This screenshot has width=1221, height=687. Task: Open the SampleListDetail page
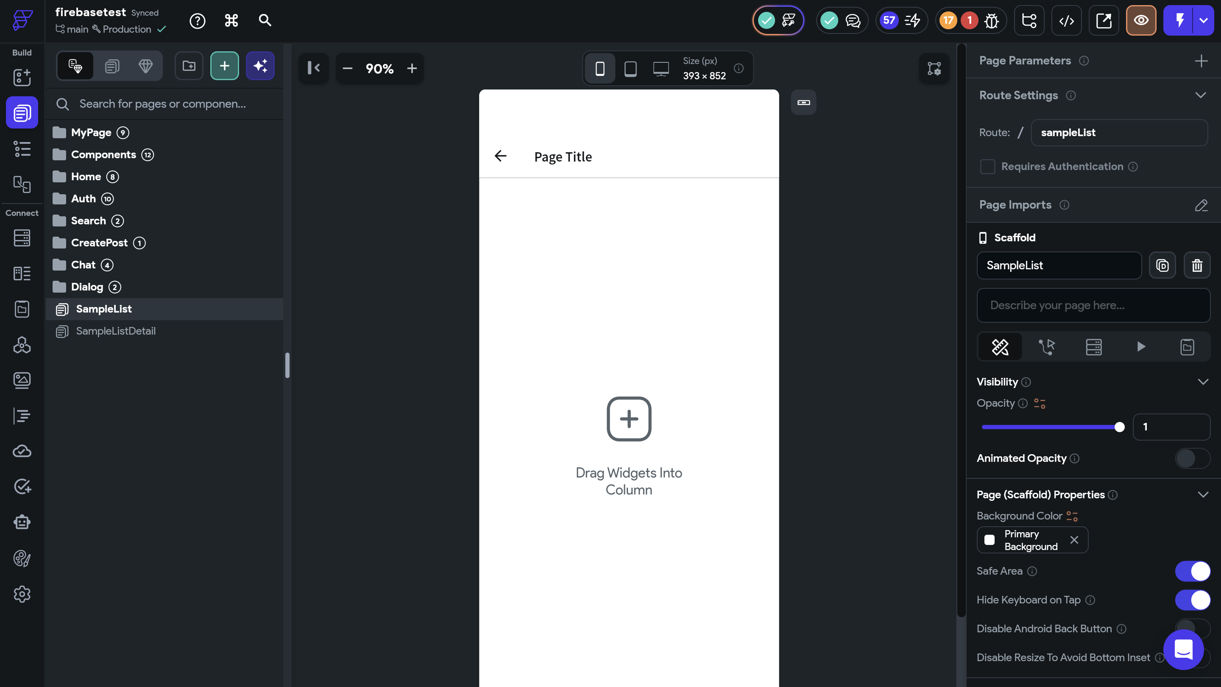coord(116,331)
